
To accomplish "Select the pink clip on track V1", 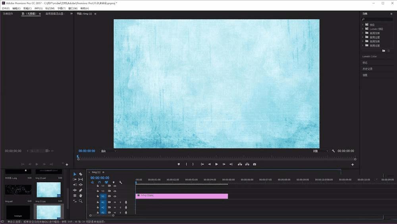I will click(x=181, y=196).
